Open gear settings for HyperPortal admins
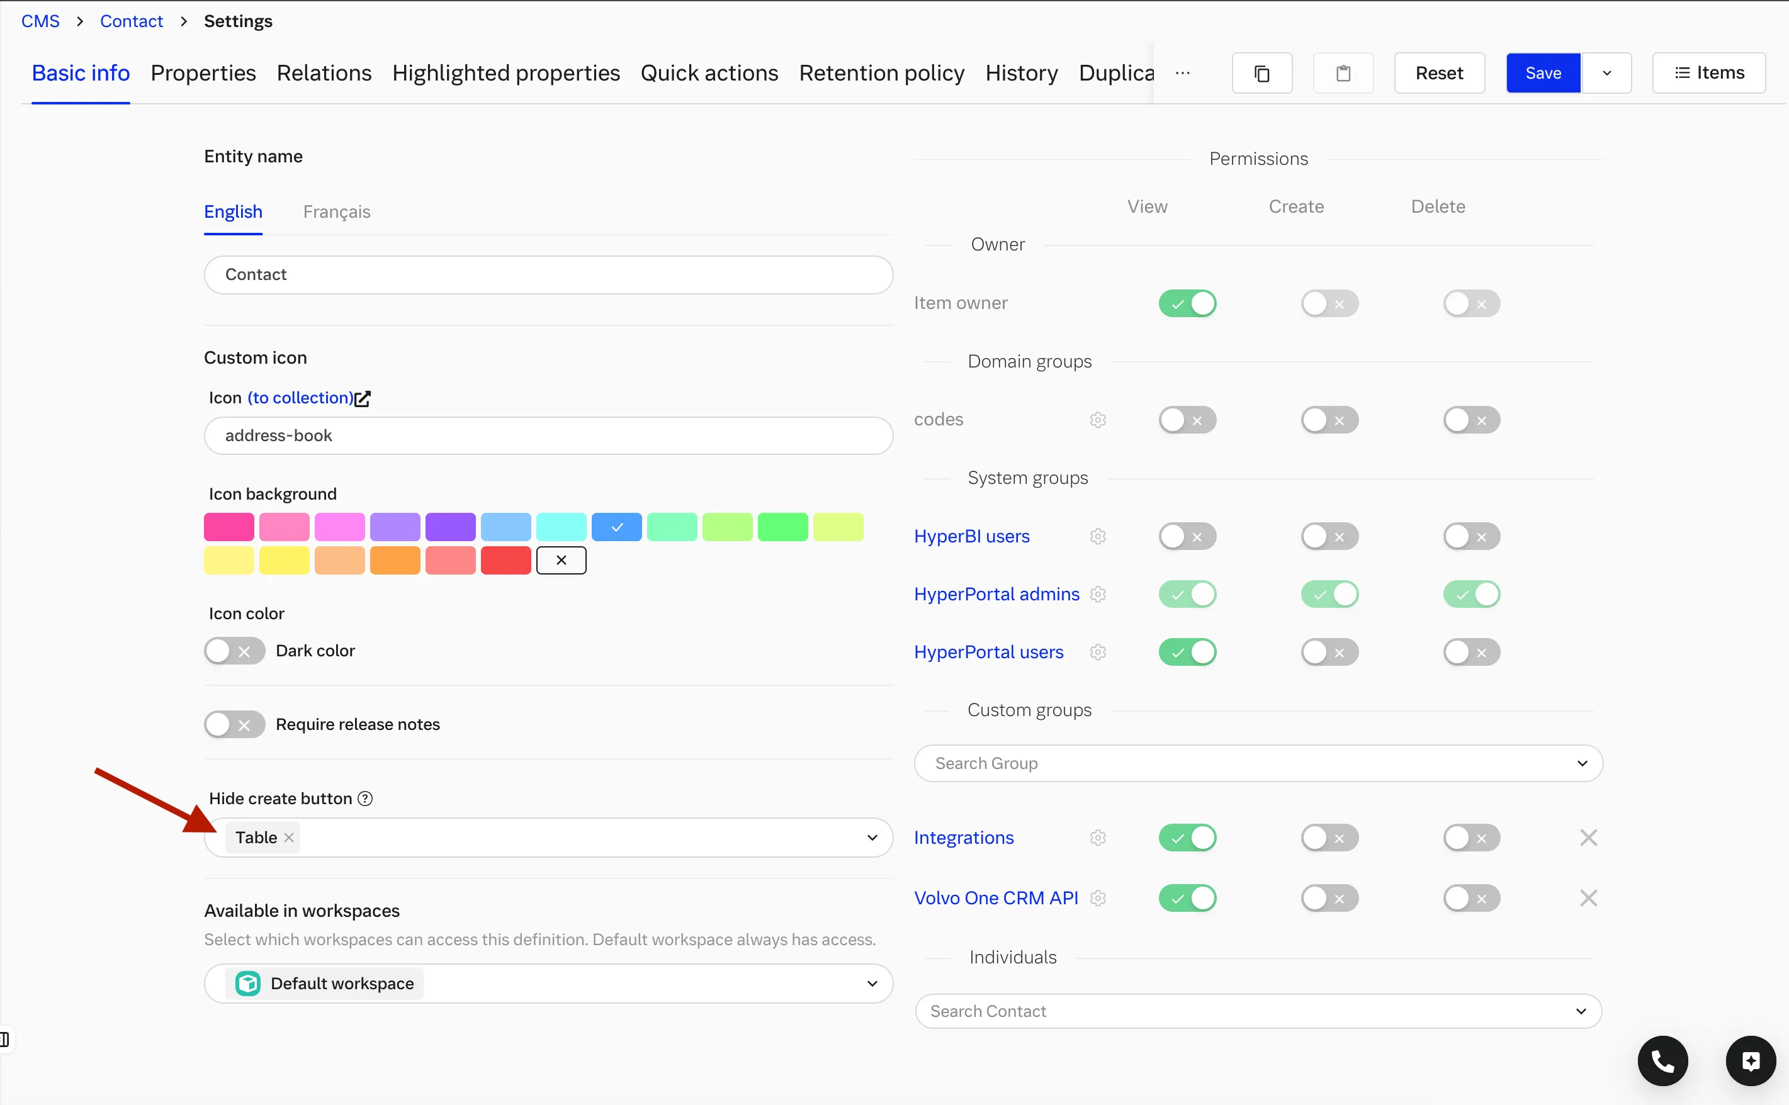1789x1105 pixels. [1097, 594]
